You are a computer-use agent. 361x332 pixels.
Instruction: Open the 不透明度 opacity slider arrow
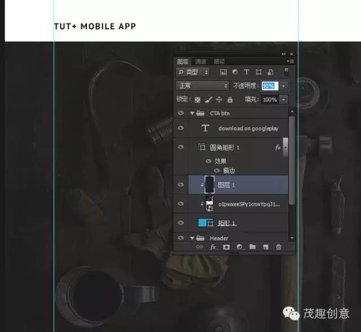[x=284, y=86]
